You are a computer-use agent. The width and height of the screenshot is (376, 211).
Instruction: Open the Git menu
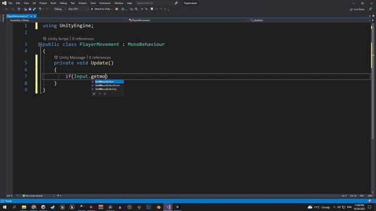point(34,3)
